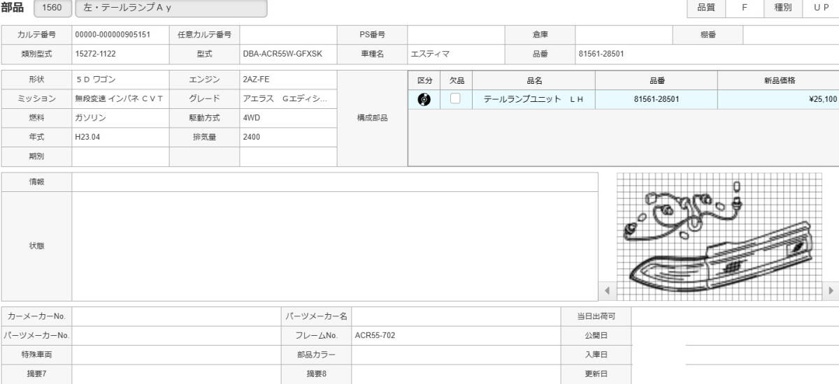Screen dimensions: 839x384
Task: Click the empty 特殊車両 field
Action: click(x=176, y=355)
